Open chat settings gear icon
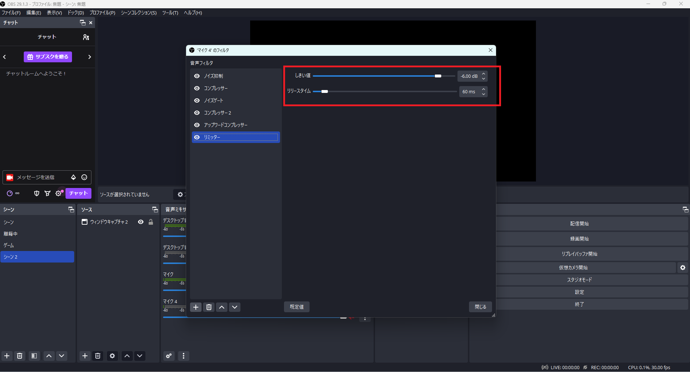Viewport: 690px width, 372px height. (59, 193)
